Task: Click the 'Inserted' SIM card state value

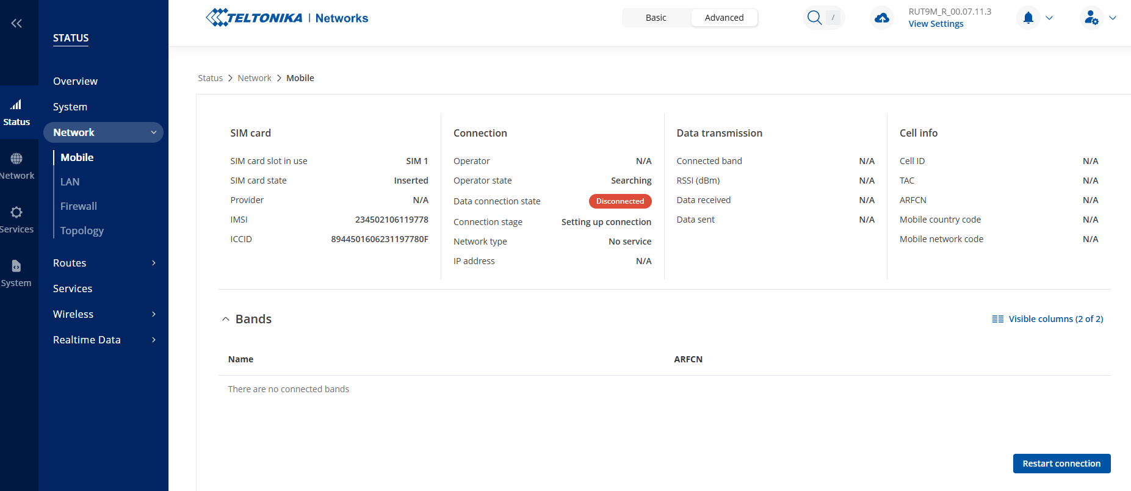Action: (x=411, y=181)
